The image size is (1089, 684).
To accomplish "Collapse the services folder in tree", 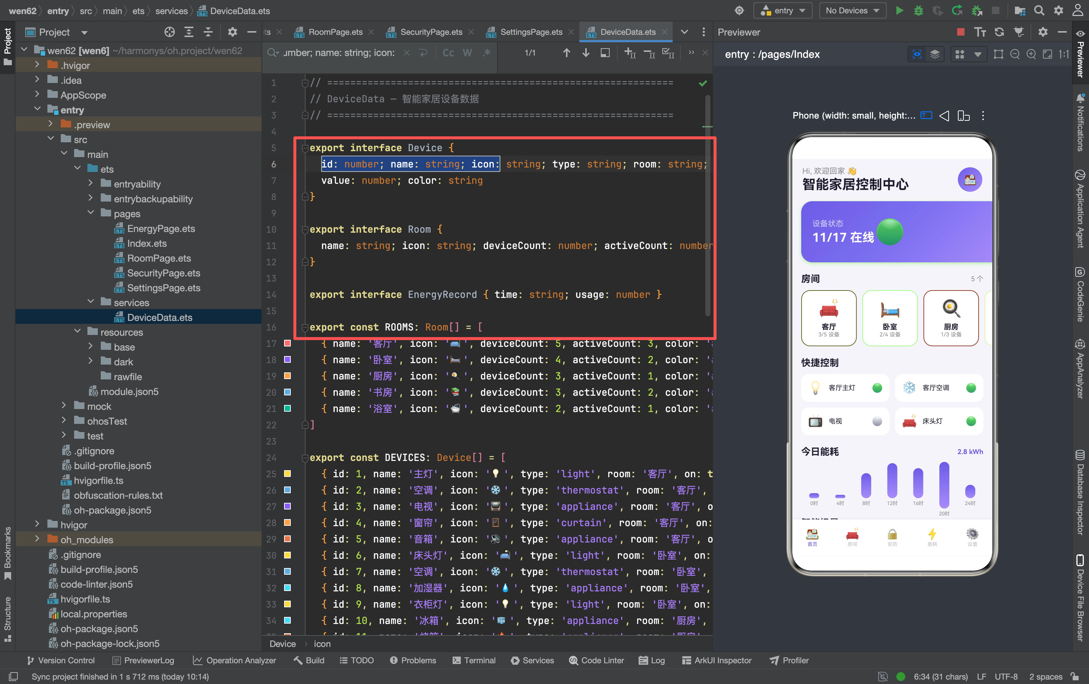I will click(91, 302).
